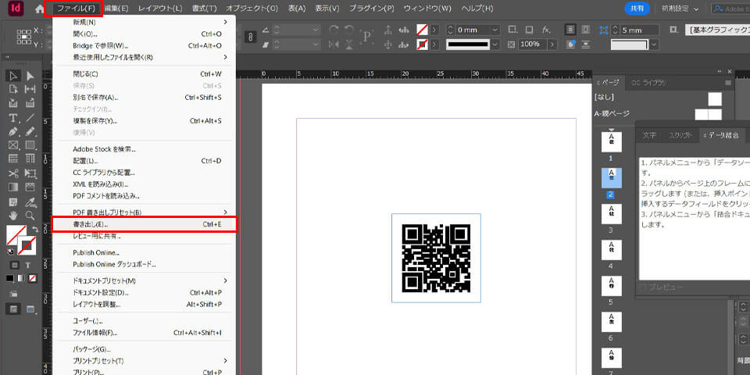Toggle the プレビュー checkbox in data merge panel
The width and height of the screenshot is (750, 375).
coord(643,288)
